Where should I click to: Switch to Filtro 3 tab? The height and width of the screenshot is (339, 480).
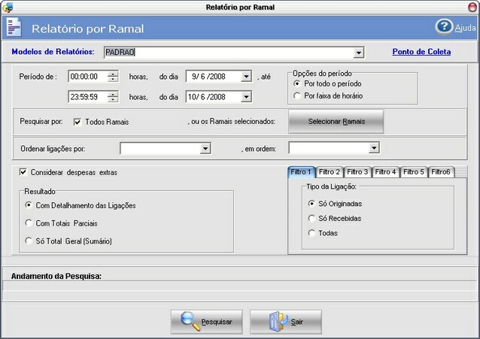coord(357,172)
